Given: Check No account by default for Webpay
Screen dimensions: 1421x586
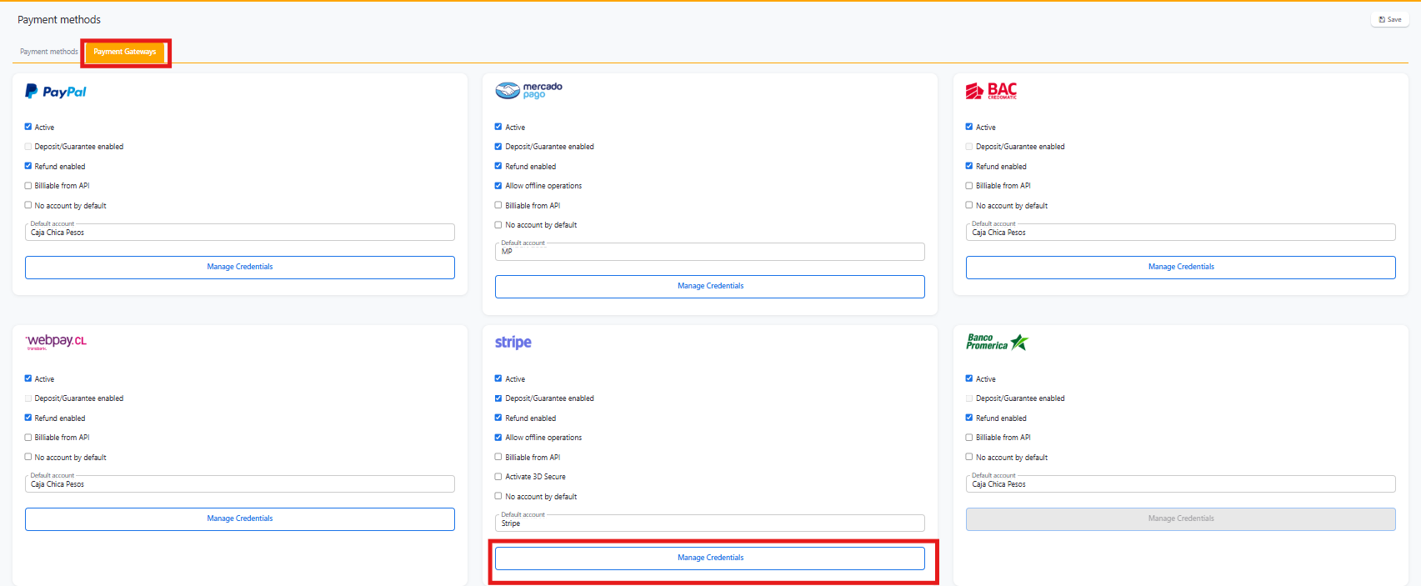Looking at the screenshot, I should (28, 457).
